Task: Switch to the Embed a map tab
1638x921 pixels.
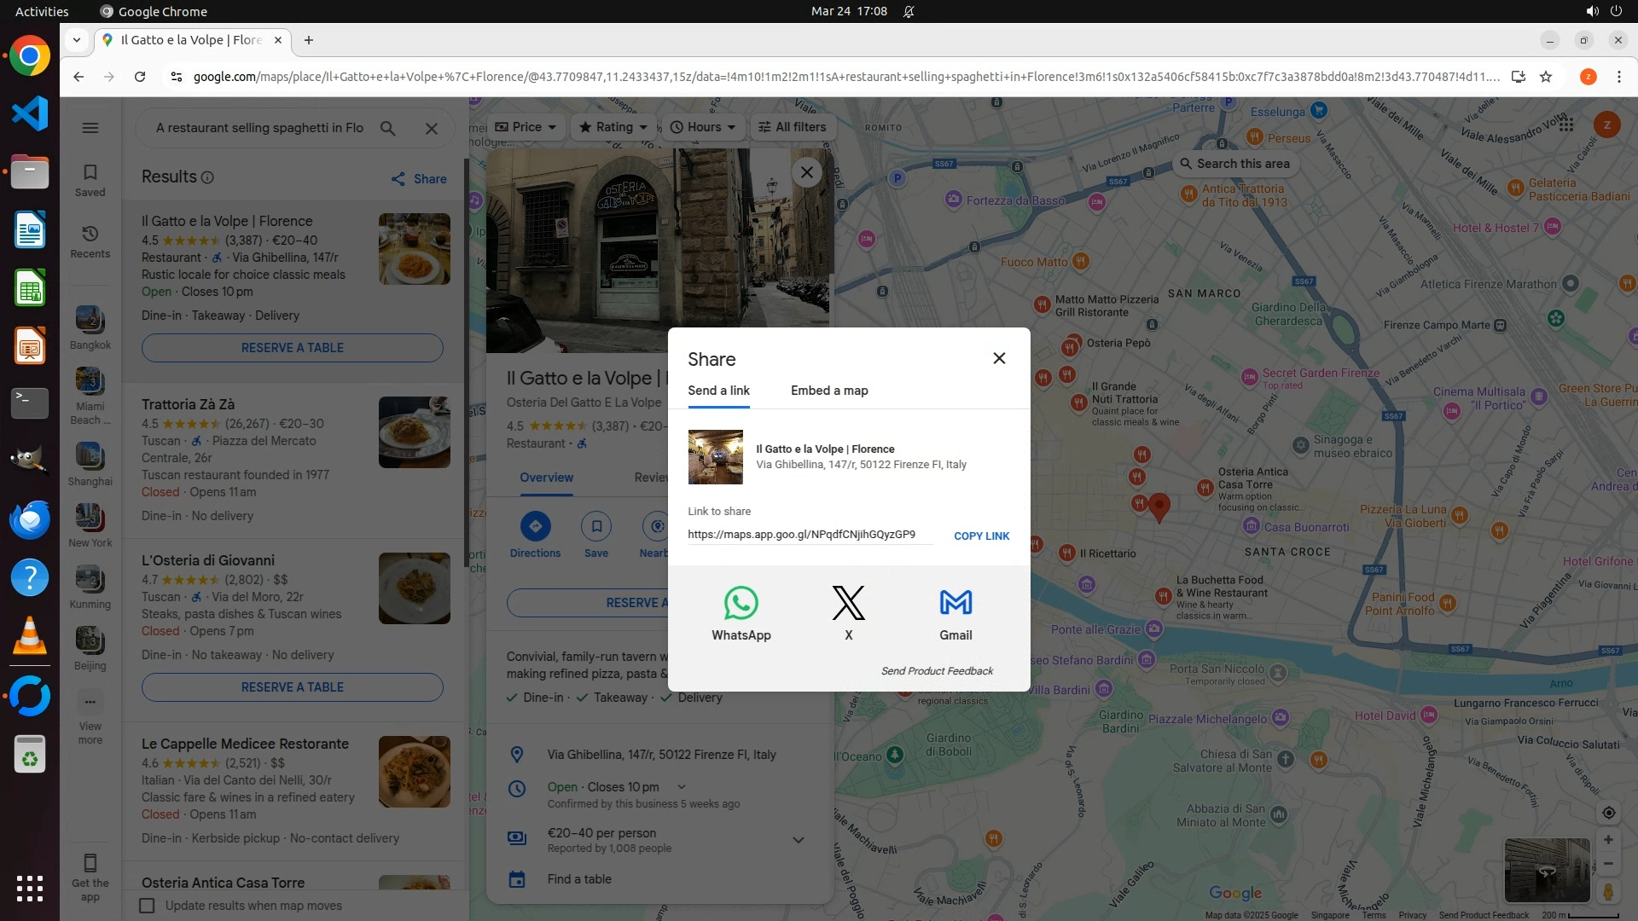Action: coord(829,391)
